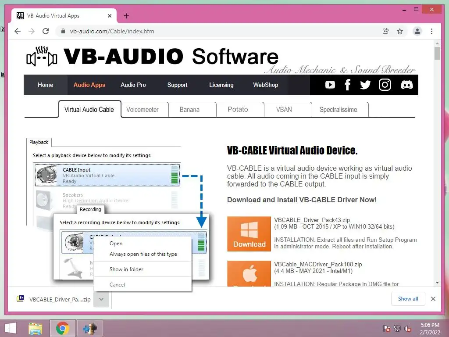Close the VB-Audio Virtual Apps tab

(109, 16)
